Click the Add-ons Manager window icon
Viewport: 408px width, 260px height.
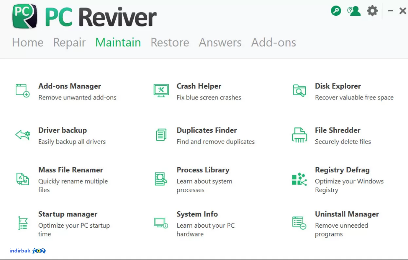pyautogui.click(x=23, y=91)
